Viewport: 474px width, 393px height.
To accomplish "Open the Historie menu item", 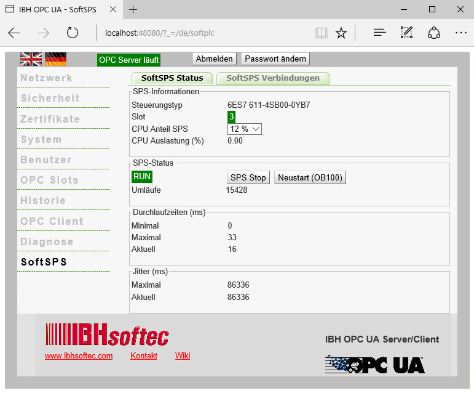I will [43, 200].
